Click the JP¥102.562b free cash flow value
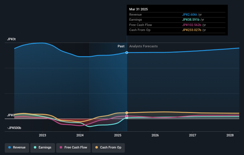244x155 pixels. tap(192, 25)
